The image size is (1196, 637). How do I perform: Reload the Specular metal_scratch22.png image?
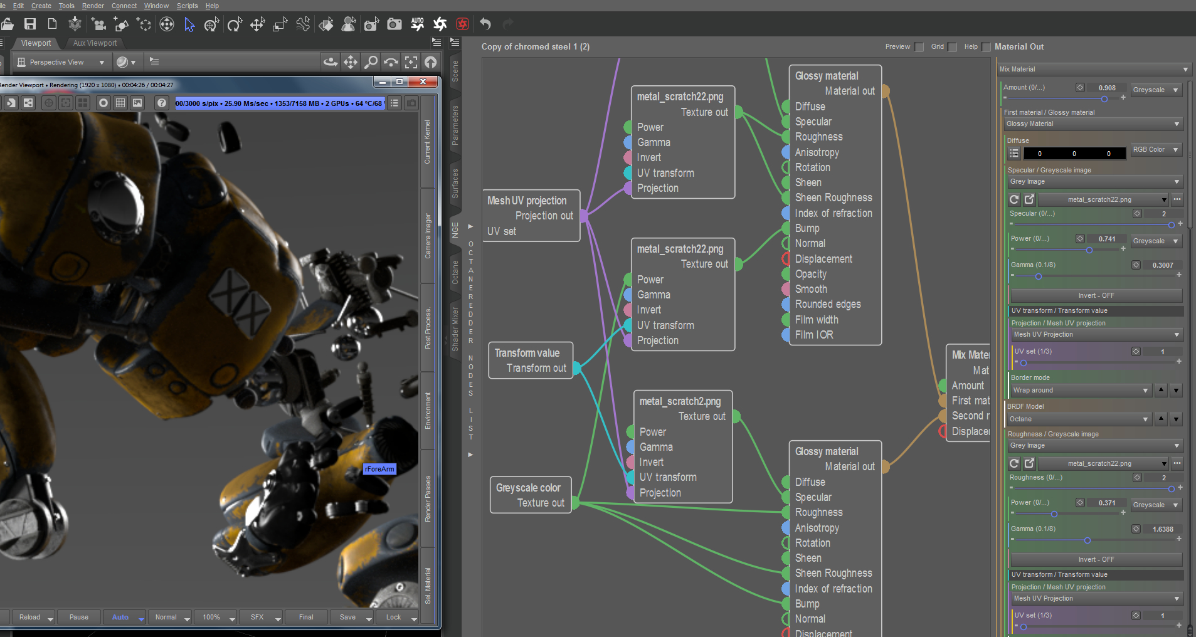point(1014,199)
